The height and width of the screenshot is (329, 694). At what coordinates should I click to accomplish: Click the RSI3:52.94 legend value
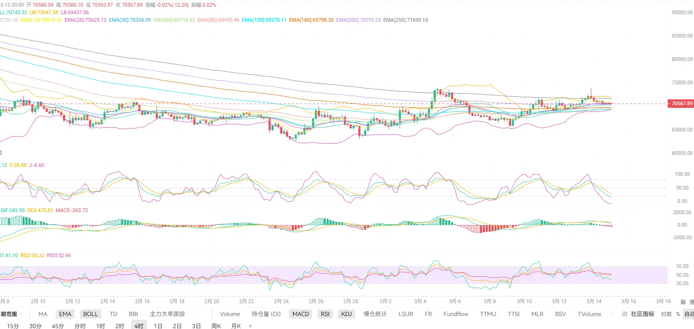click(x=59, y=256)
